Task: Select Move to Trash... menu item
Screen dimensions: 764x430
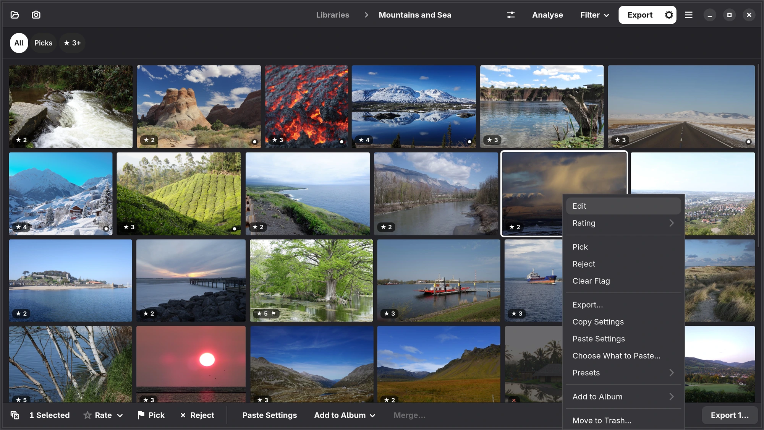Action: click(x=623, y=420)
